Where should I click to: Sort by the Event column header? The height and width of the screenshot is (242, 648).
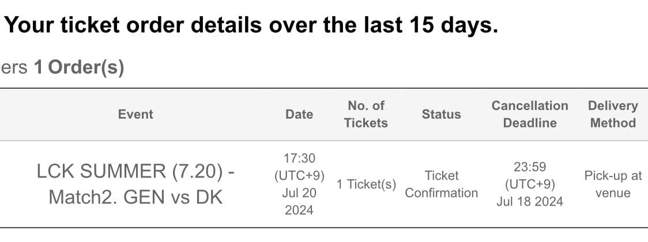point(135,114)
